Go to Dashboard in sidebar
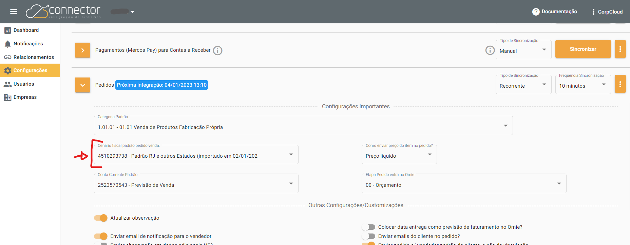Viewport: 630px width, 245px height. [30, 30]
